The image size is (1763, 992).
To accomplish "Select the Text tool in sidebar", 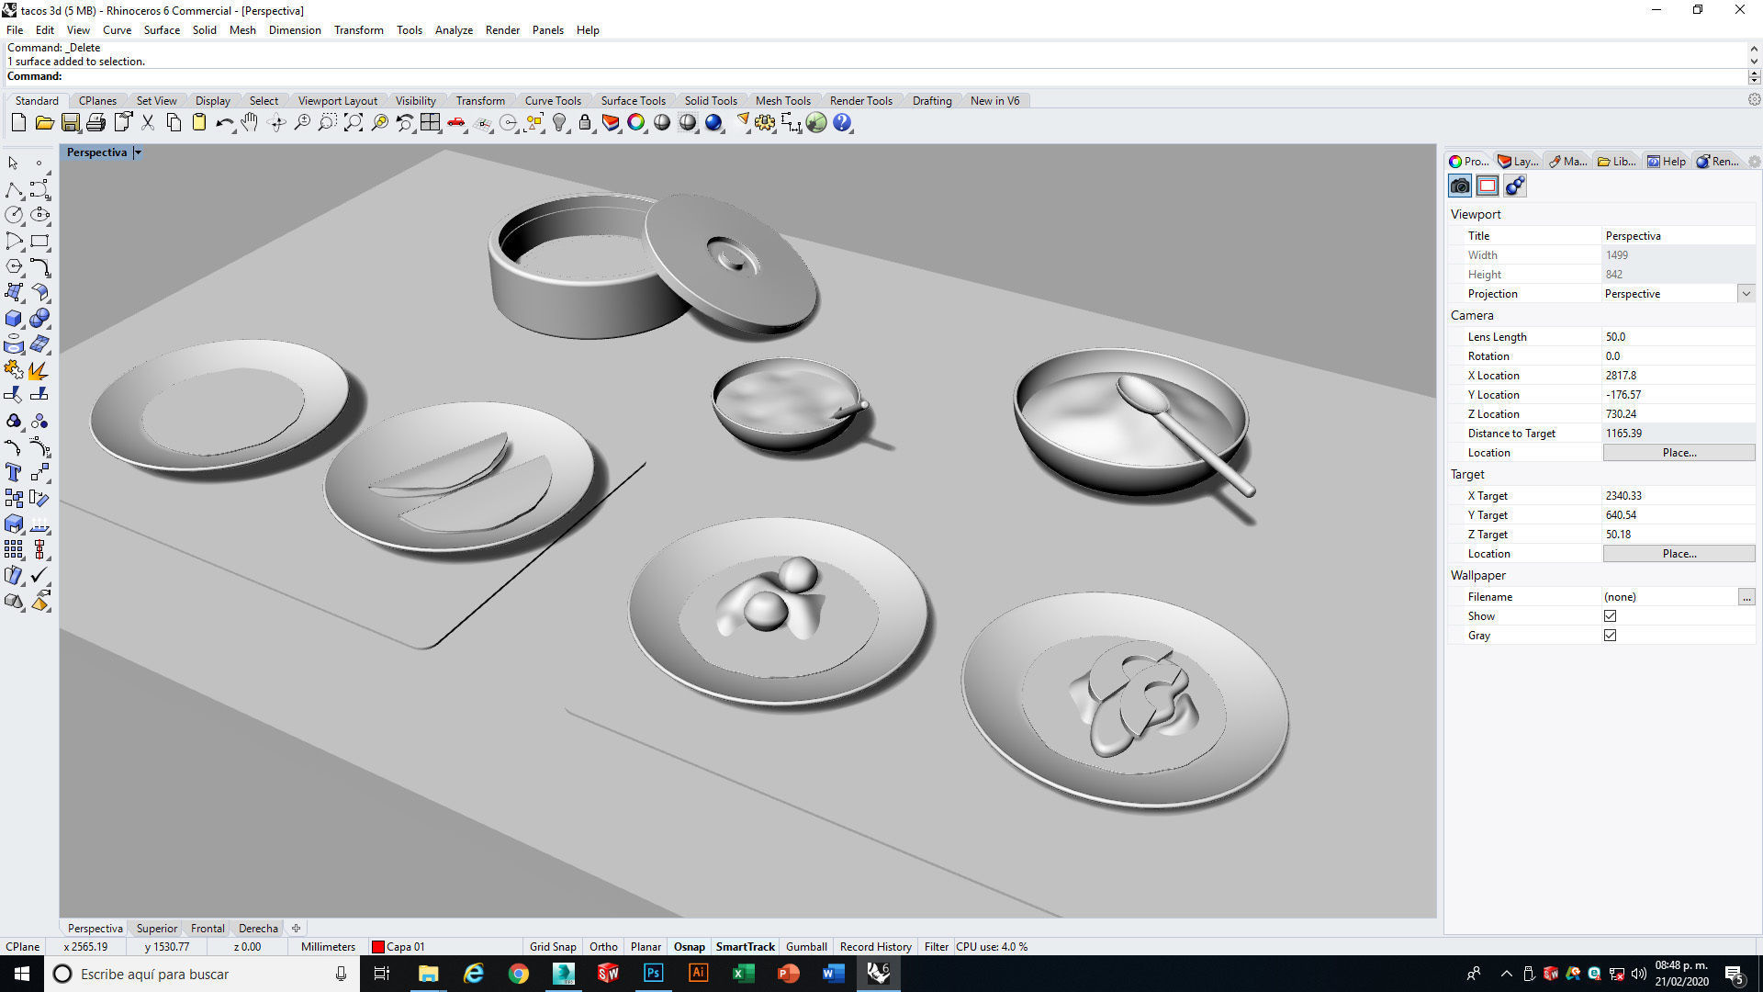I will 14,473.
